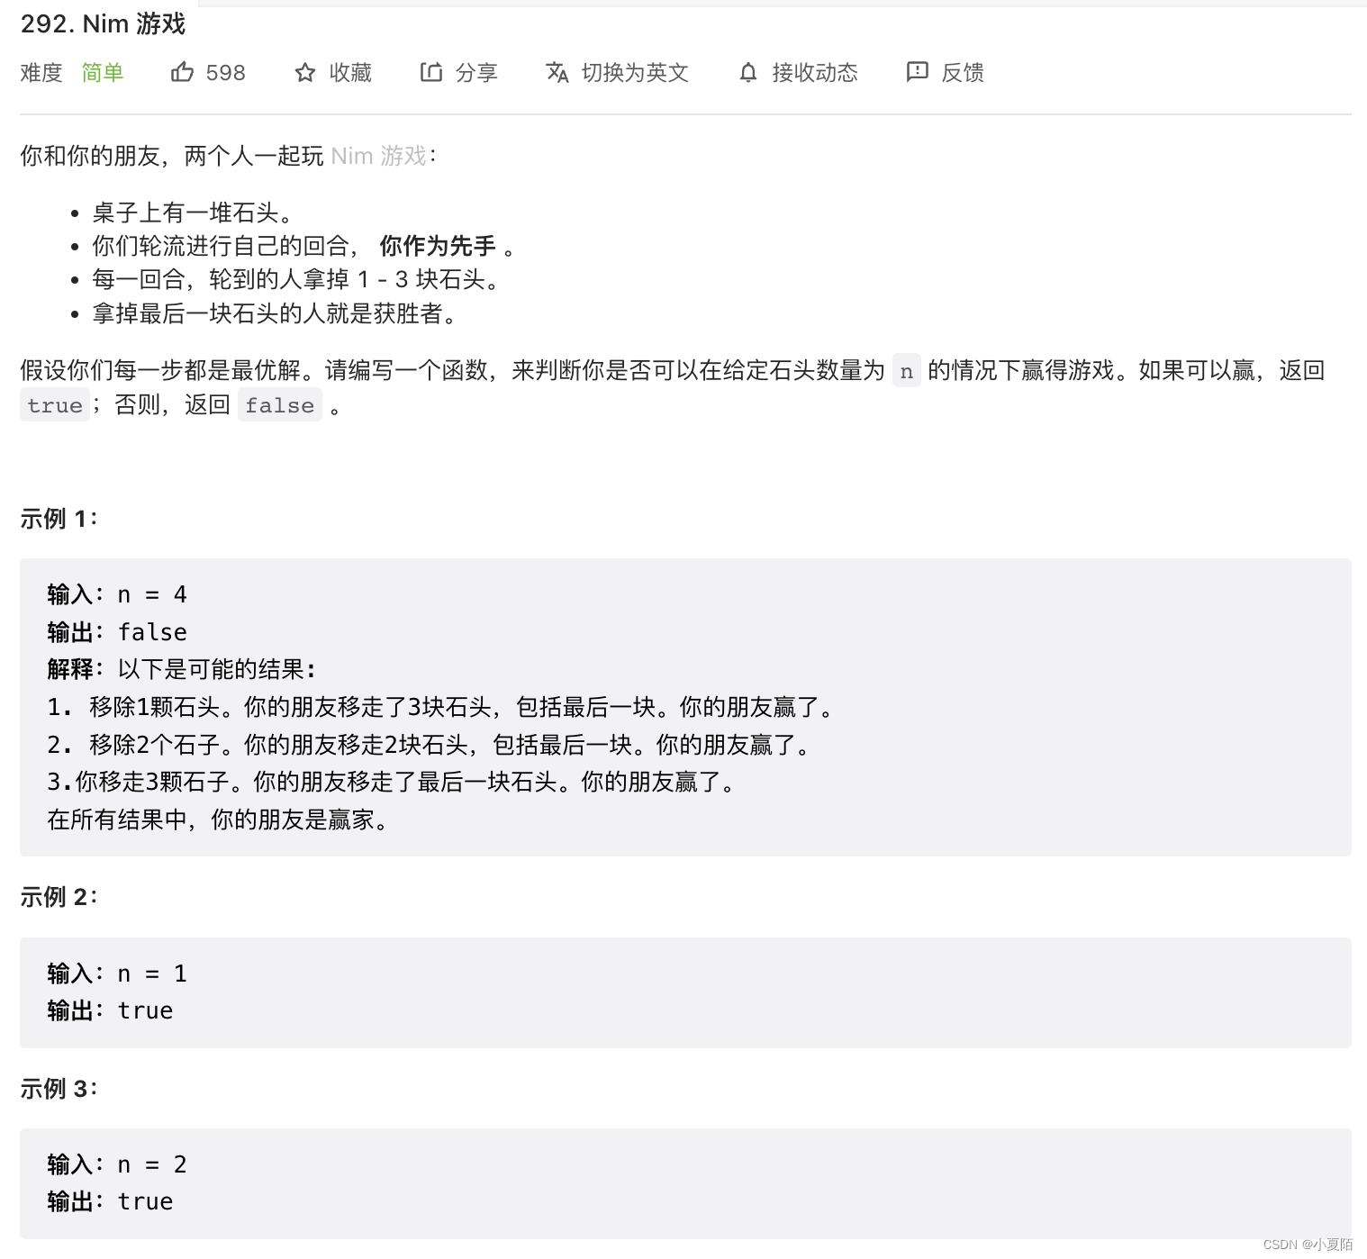Click the inline code false in description

(280, 405)
